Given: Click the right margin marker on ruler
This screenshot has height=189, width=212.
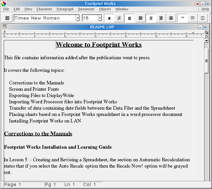Looking at the screenshot, I should [x=193, y=33].
